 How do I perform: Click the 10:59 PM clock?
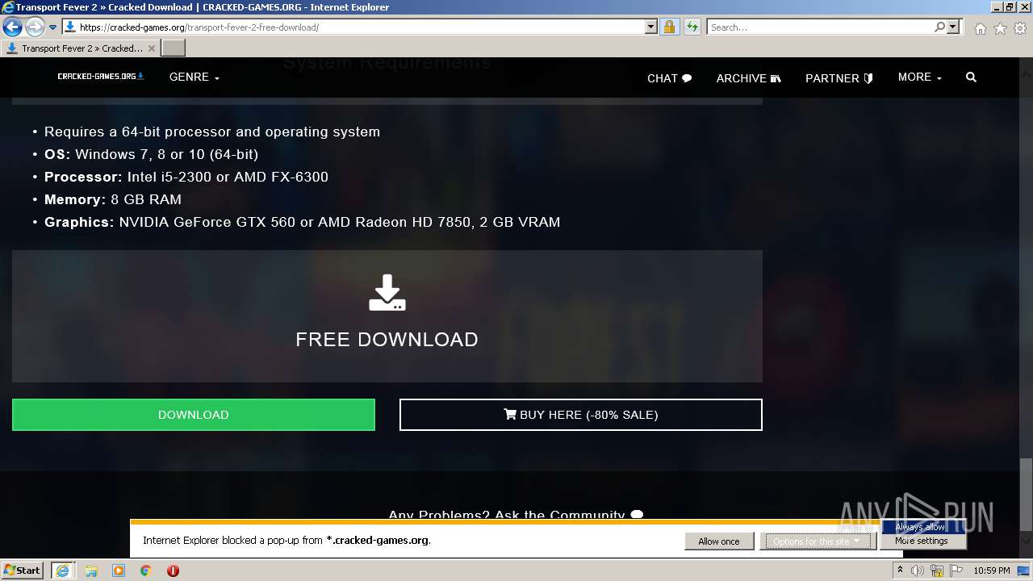(992, 571)
